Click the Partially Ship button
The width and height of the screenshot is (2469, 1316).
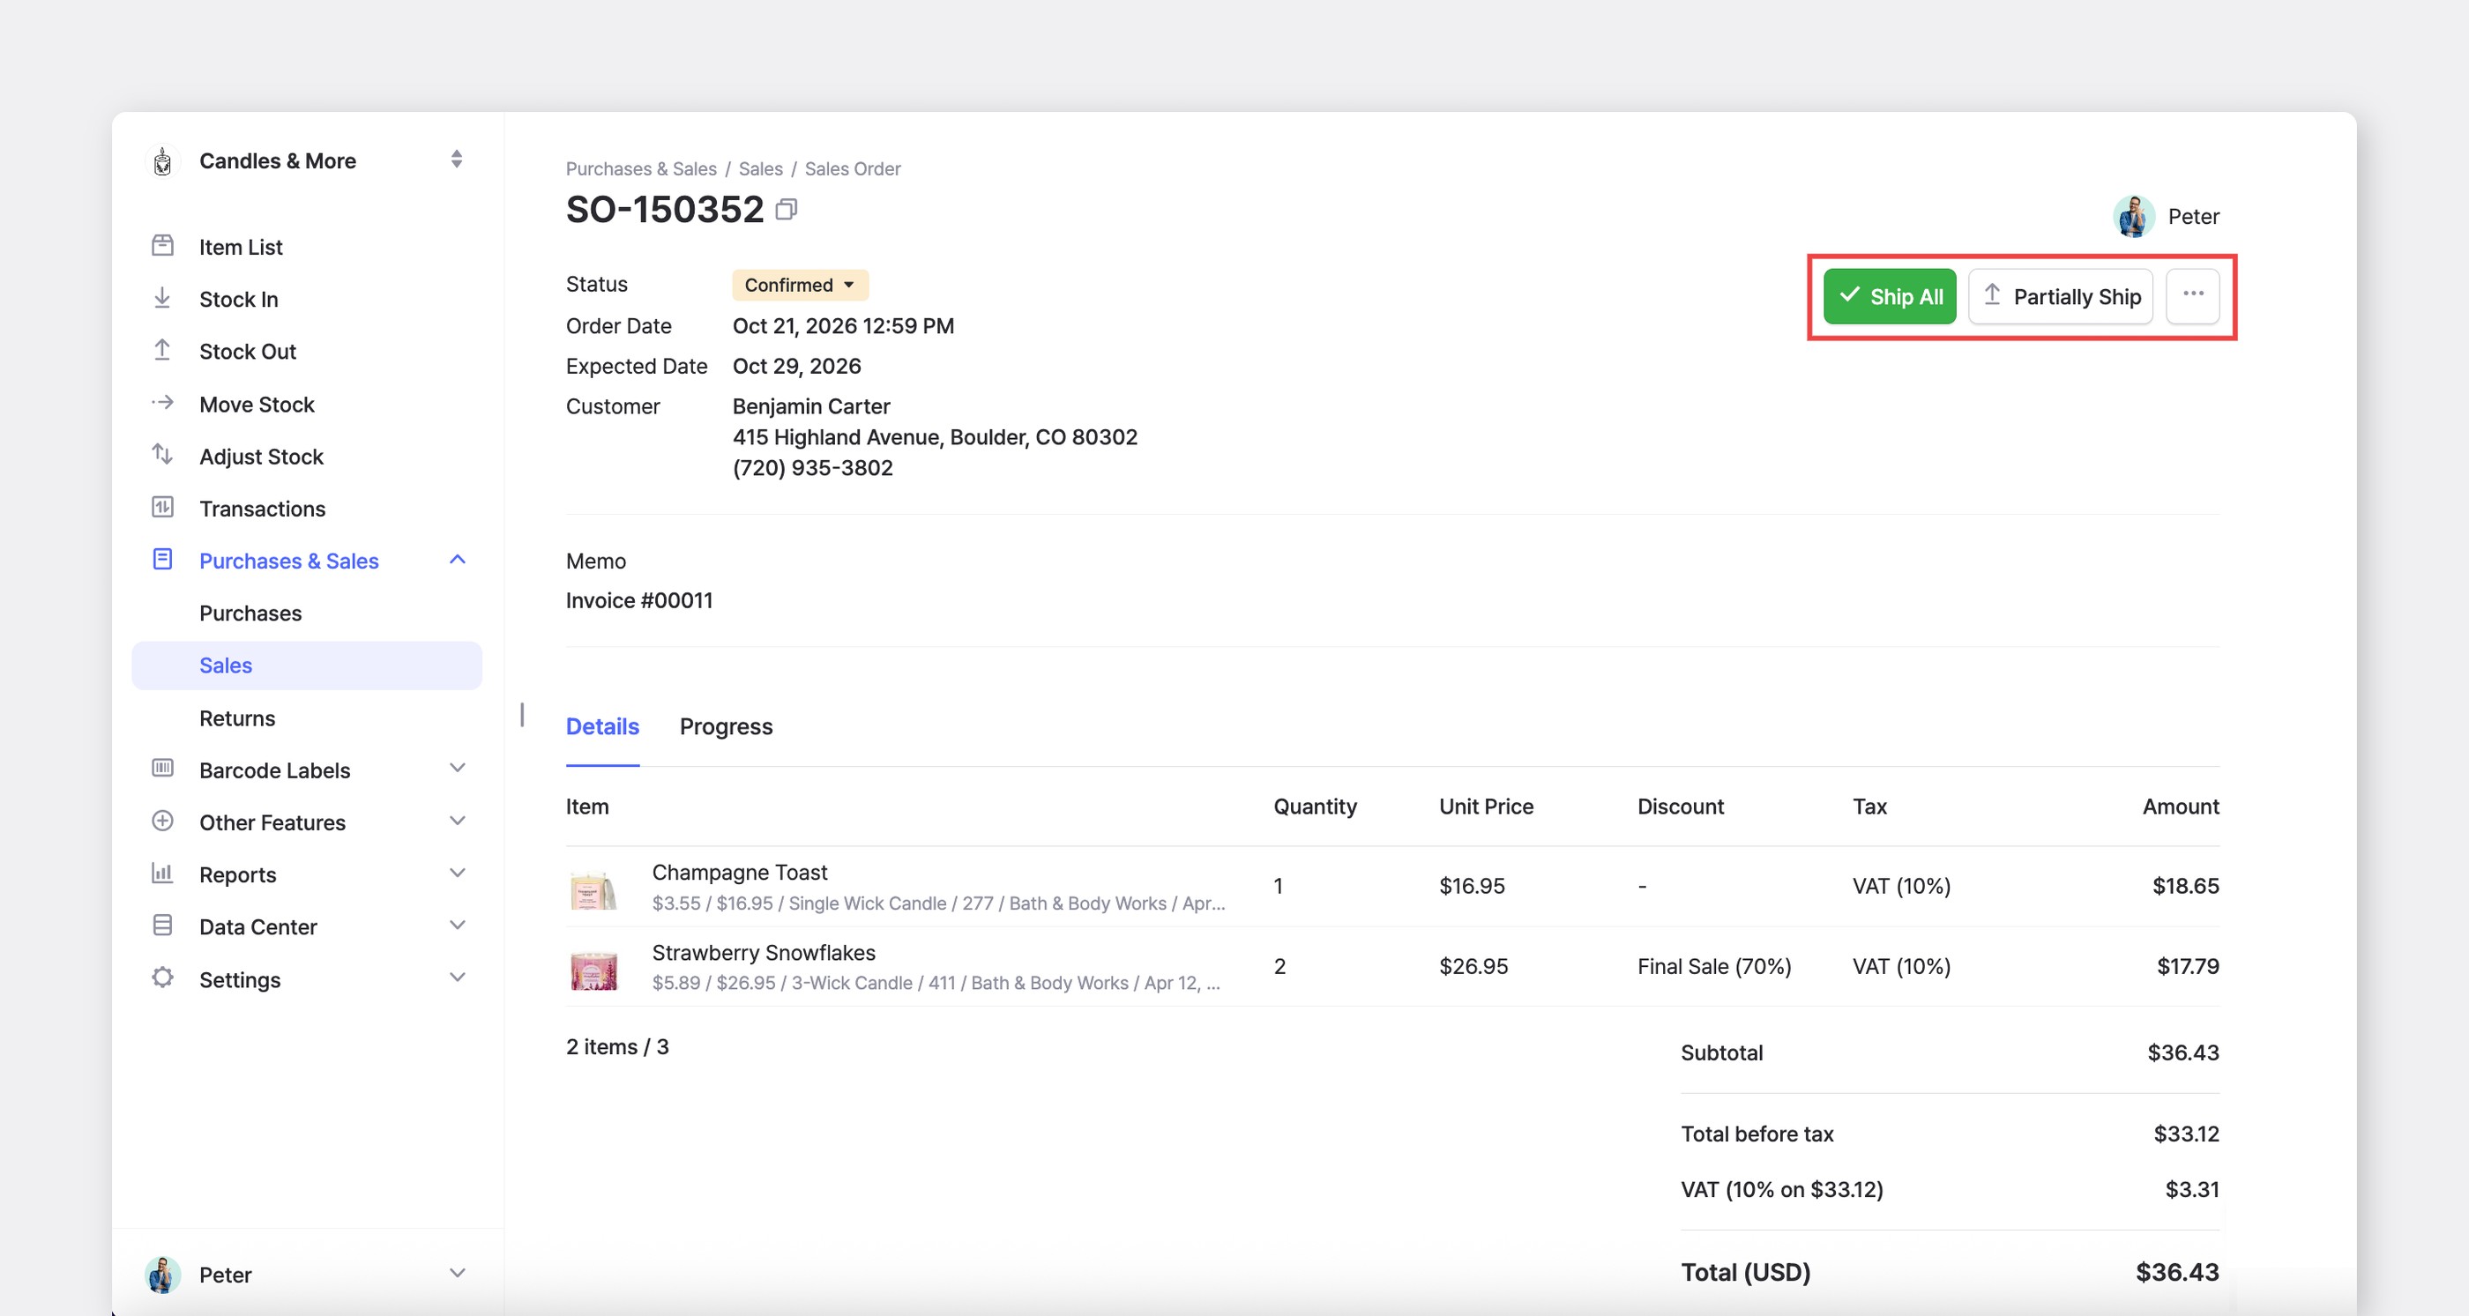click(2061, 296)
